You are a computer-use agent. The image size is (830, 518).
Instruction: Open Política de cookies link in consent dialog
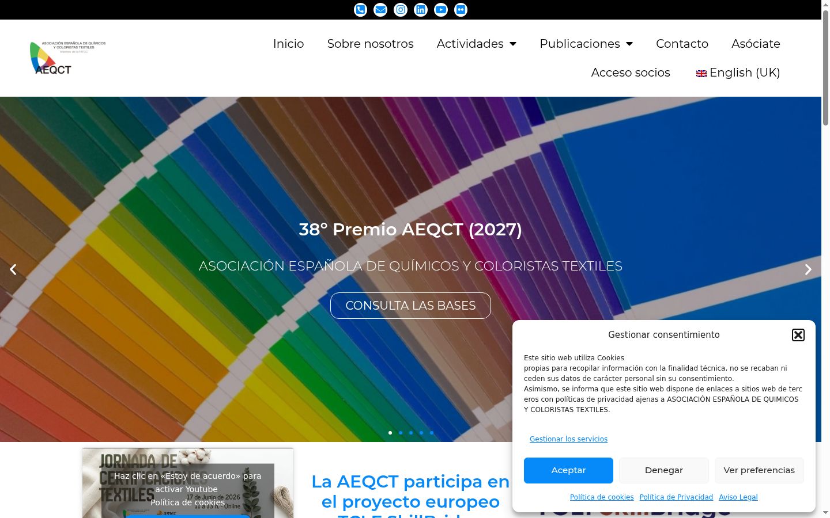[x=602, y=497]
